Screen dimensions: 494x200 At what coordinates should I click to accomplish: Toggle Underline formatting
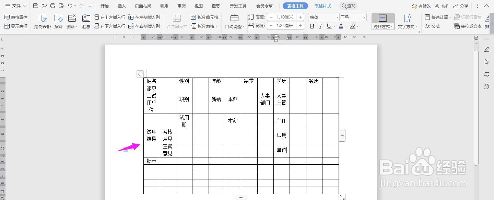(x=329, y=26)
